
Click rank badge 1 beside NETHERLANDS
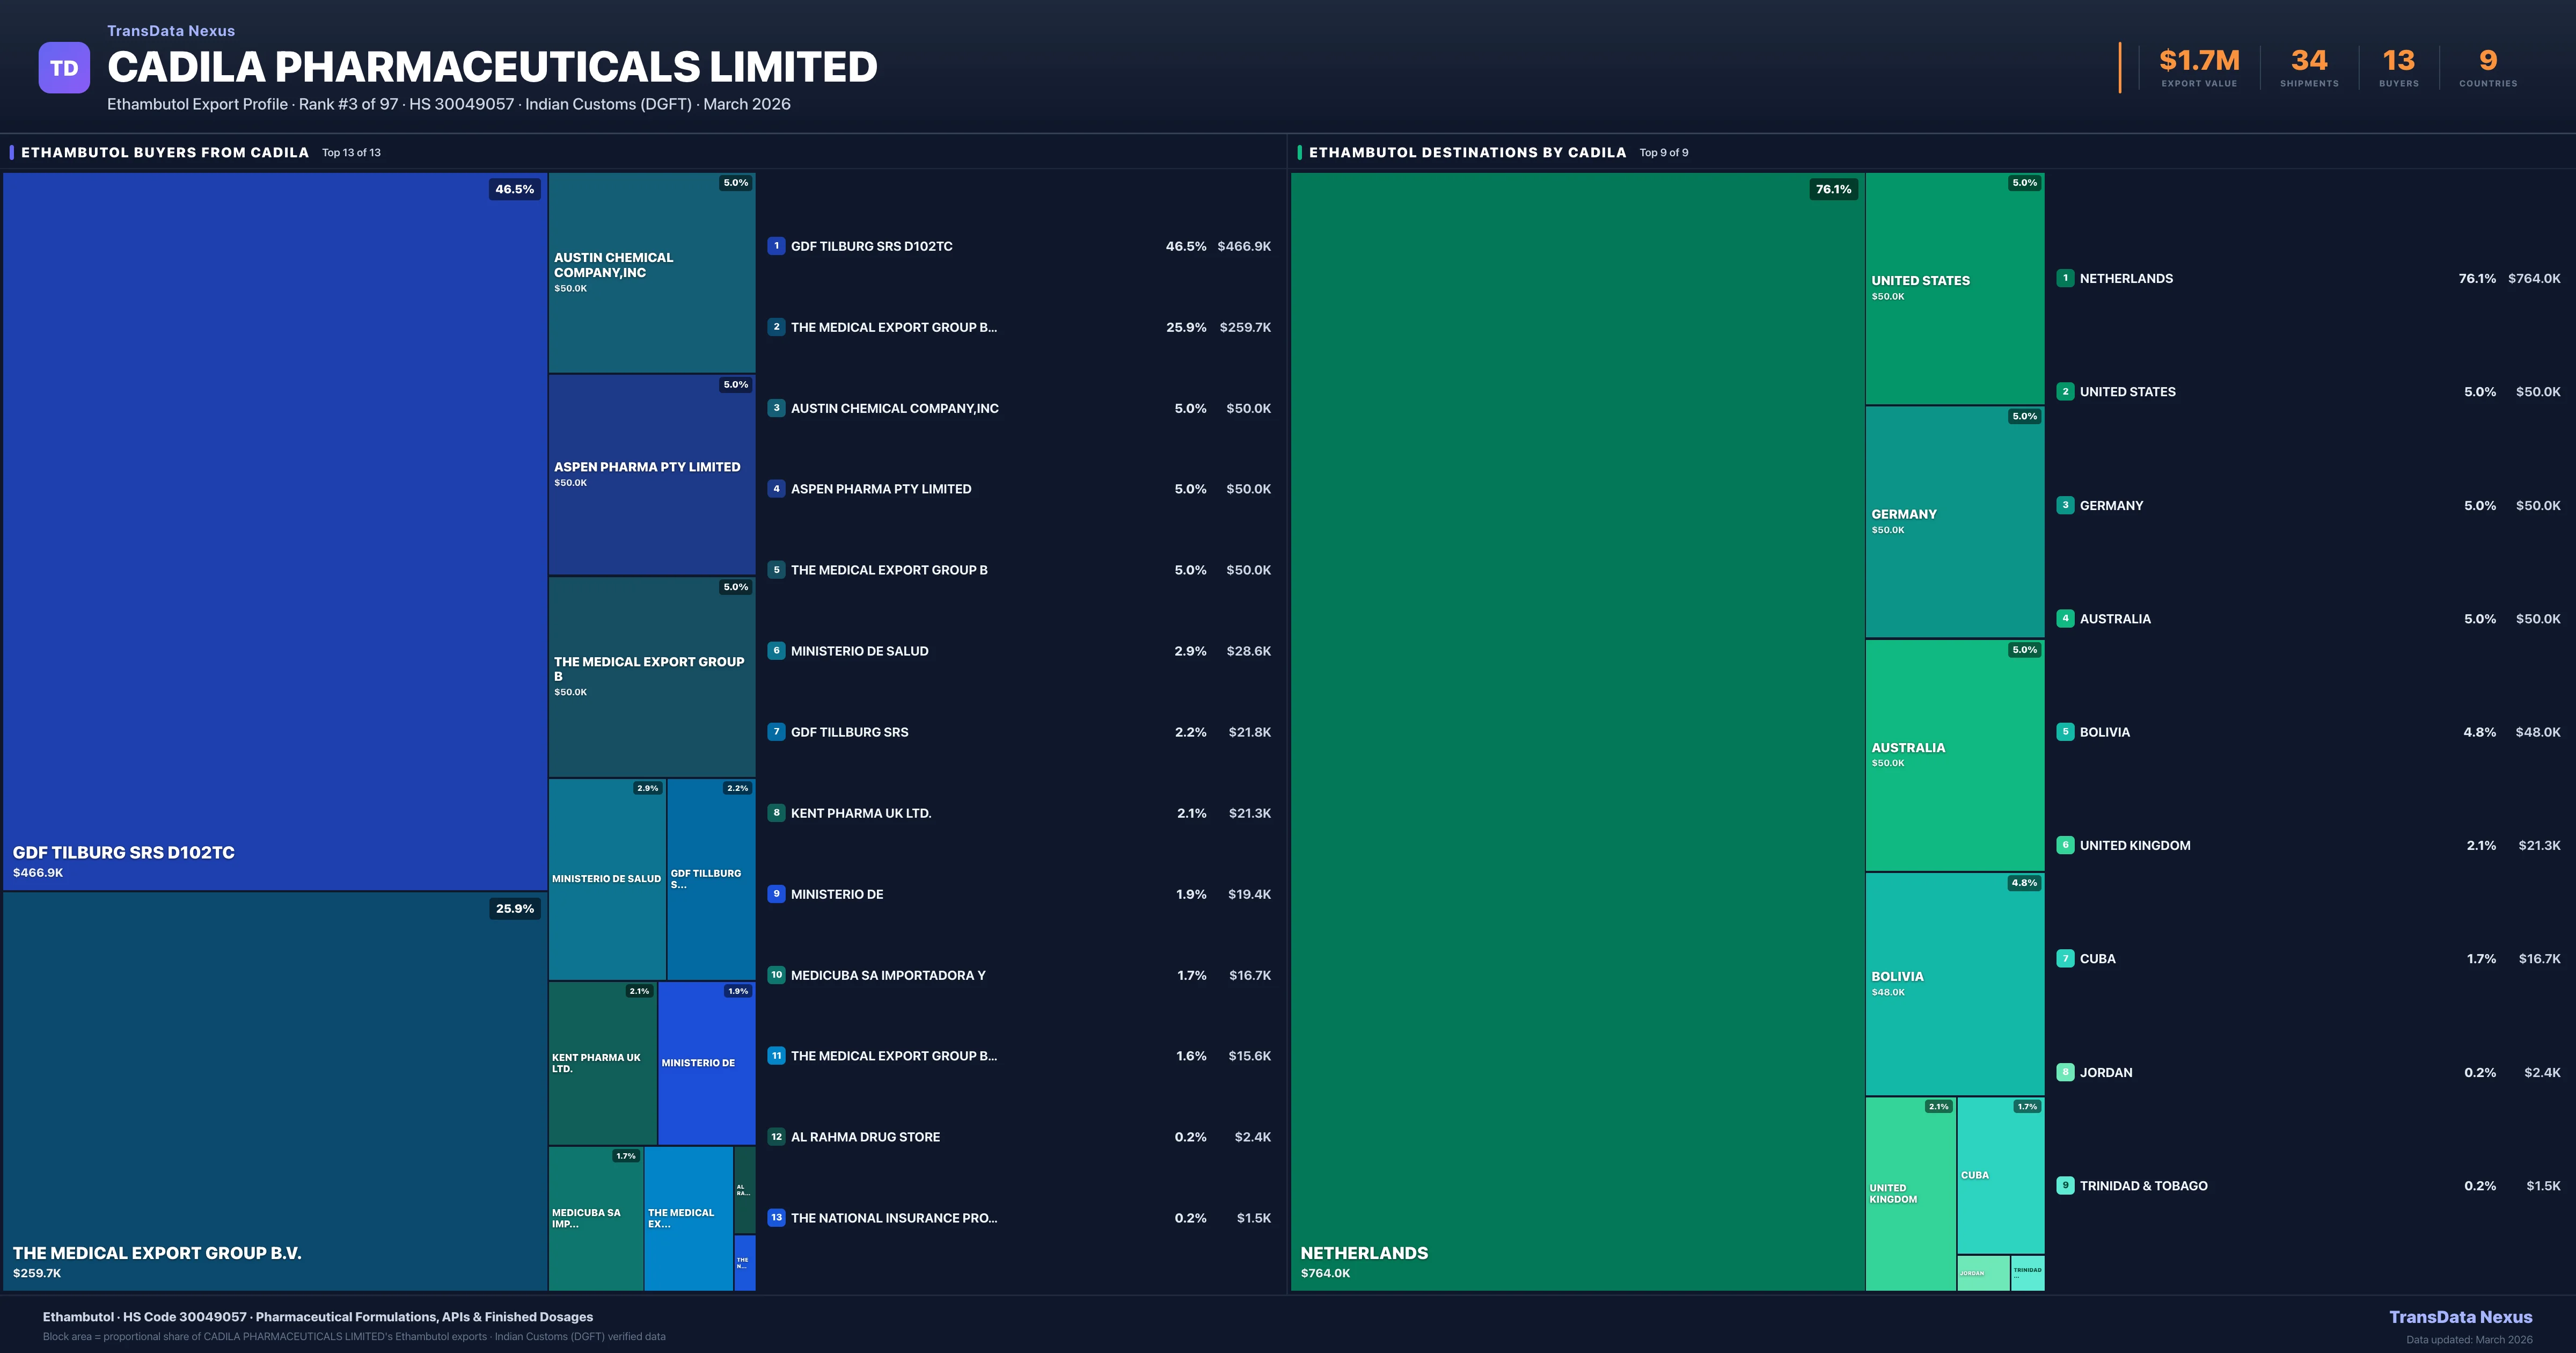(2065, 278)
